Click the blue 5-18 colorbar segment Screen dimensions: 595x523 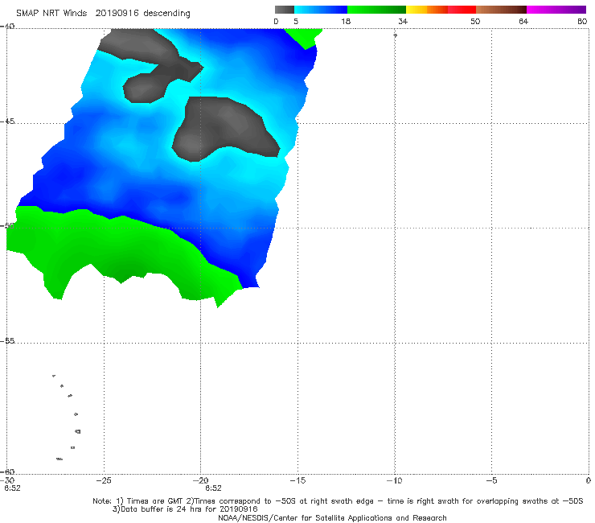coord(321,10)
